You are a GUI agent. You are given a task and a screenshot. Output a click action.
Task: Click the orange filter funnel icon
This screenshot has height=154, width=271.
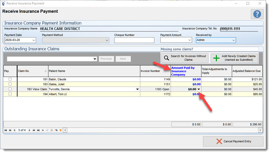coord(60,130)
